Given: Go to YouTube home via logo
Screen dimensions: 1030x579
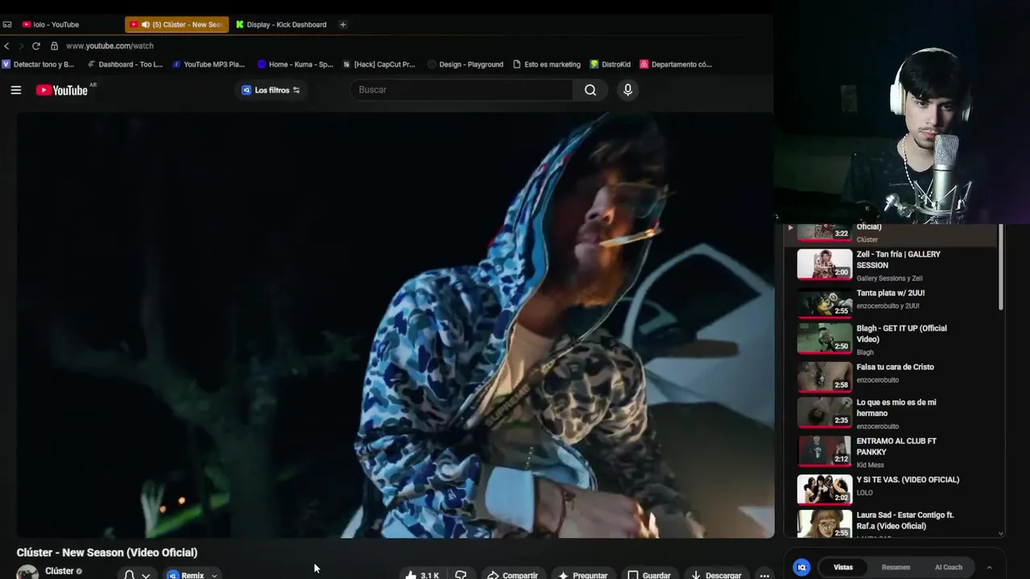Looking at the screenshot, I should pyautogui.click(x=62, y=90).
